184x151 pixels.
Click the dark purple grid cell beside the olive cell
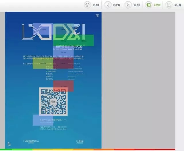click(x=63, y=63)
